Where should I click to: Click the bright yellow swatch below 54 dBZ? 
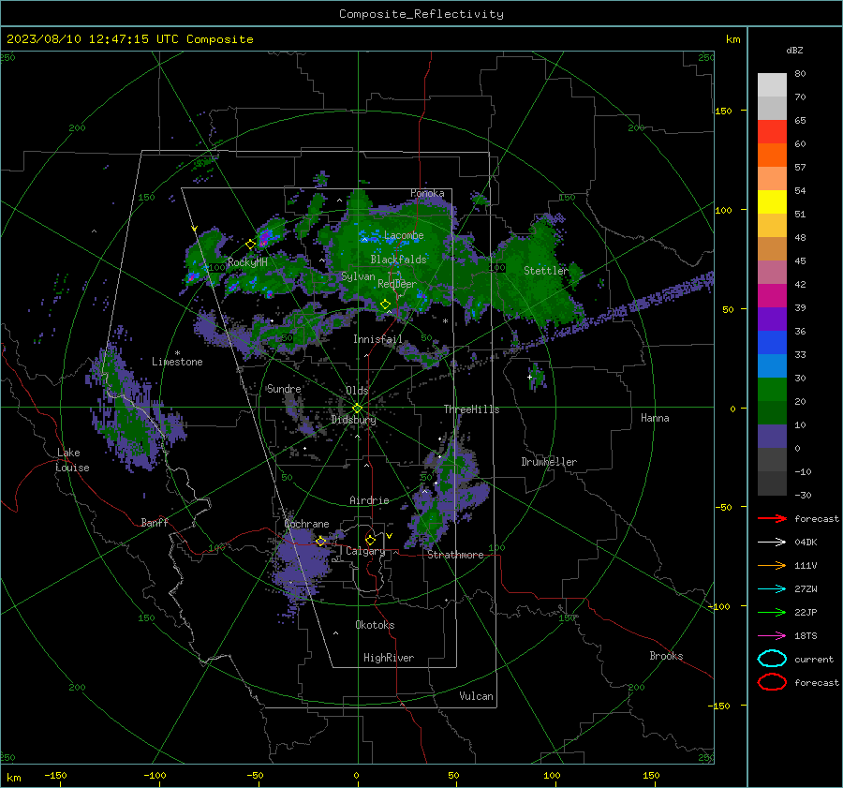772,201
